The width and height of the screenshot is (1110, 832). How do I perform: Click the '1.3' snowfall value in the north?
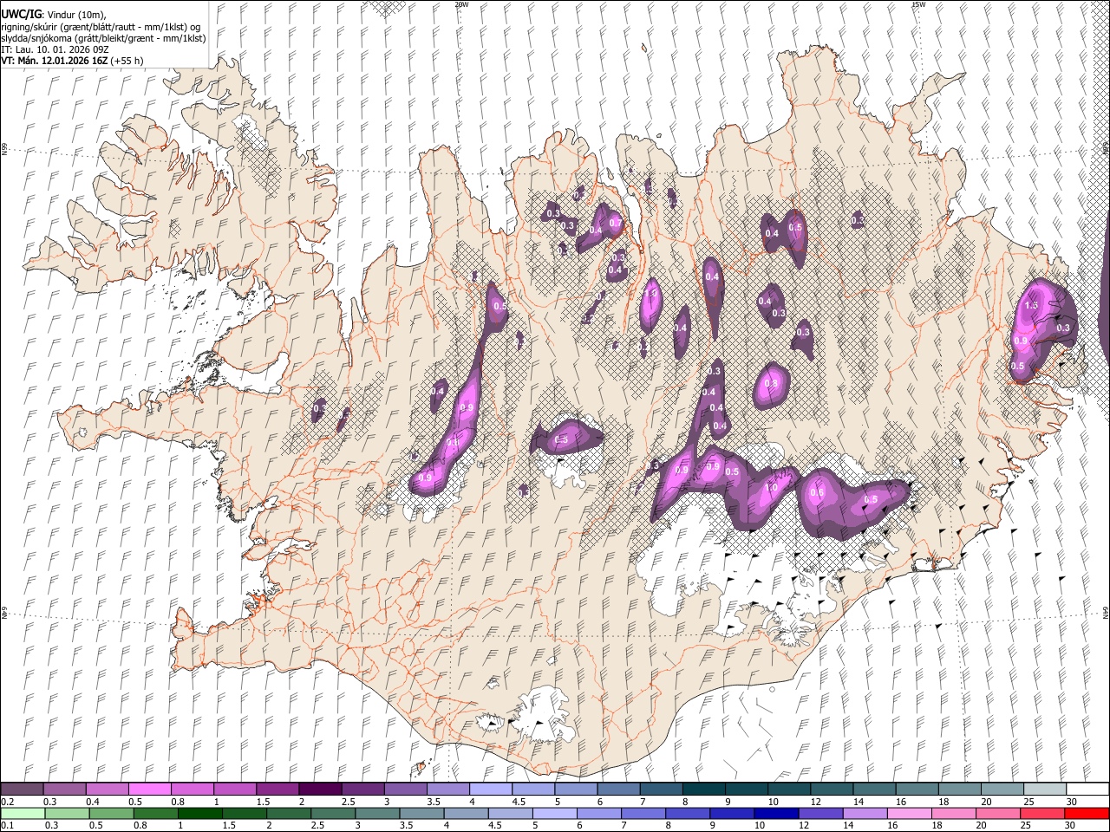(652, 294)
